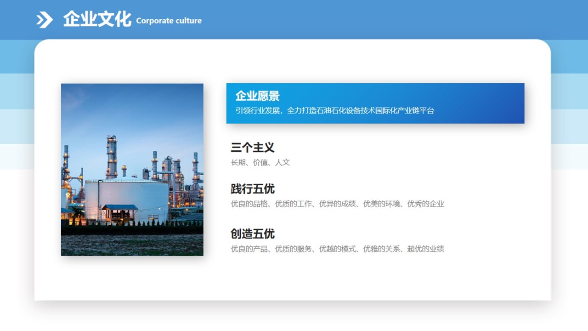Select the refinery plant photo
Viewport: 588px width, 331px height.
(x=132, y=170)
